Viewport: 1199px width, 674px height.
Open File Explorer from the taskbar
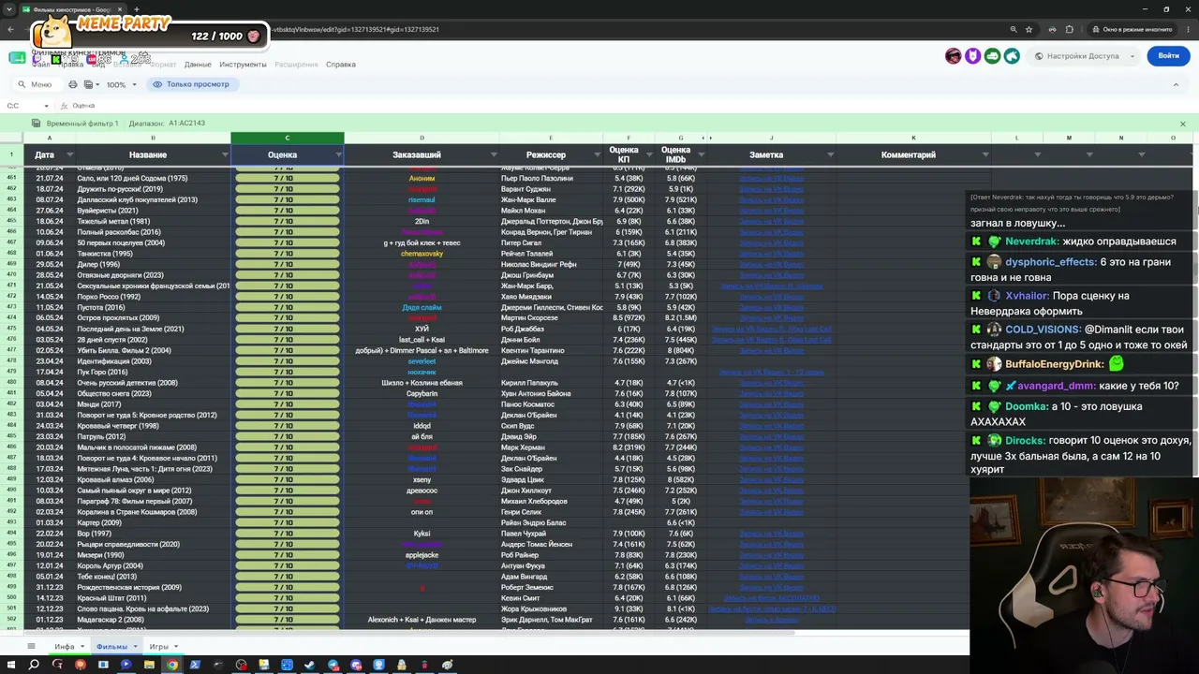(149, 665)
